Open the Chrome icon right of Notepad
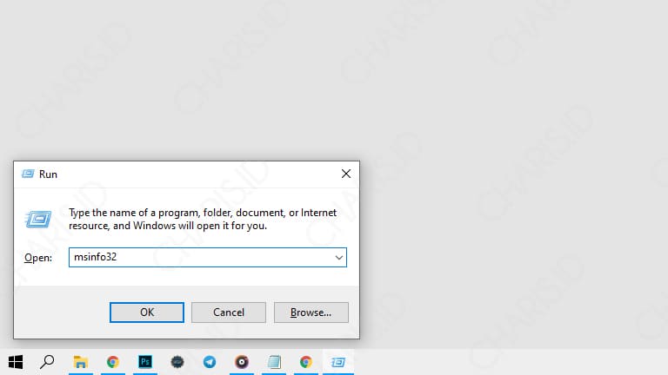Screen dimensions: 668x375 [x=306, y=362]
